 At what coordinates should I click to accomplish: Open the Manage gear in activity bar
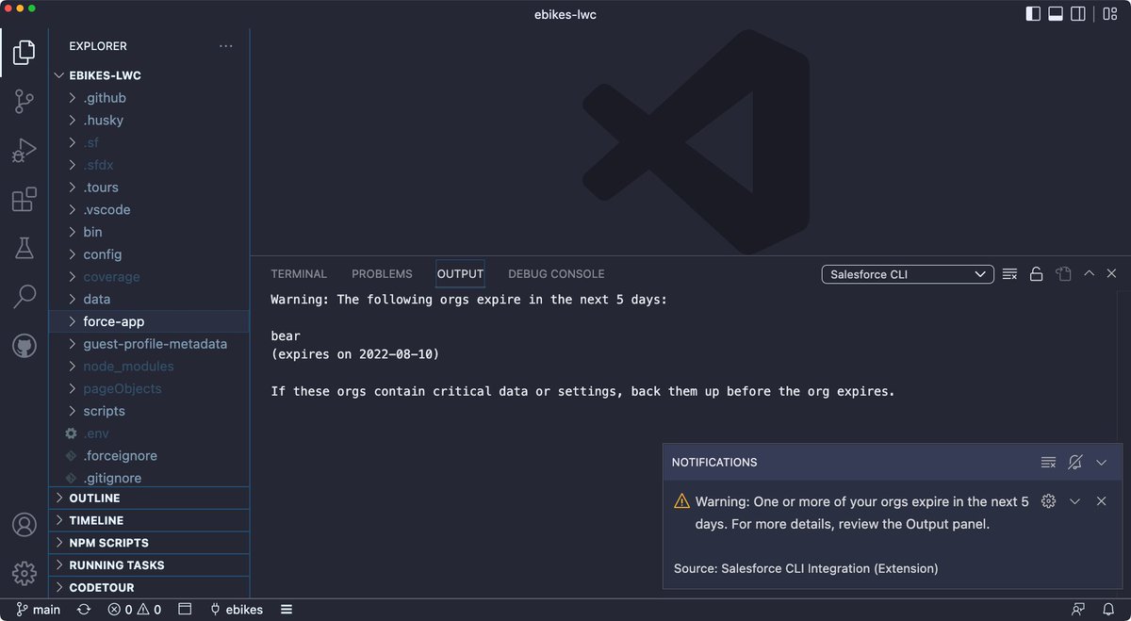coord(24,573)
